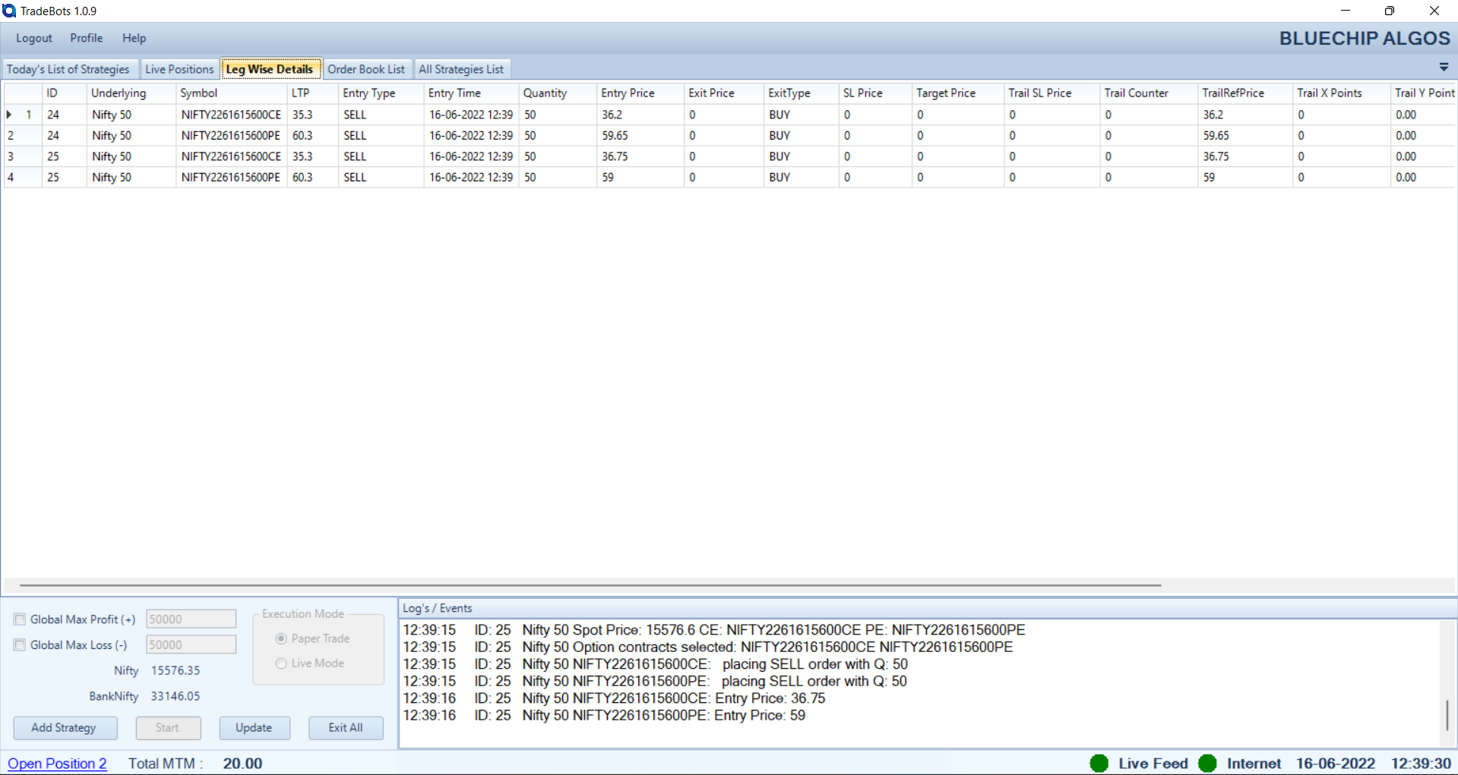Select the Entry Price cell 36.75
Image resolution: width=1458 pixels, height=775 pixels.
click(640, 156)
